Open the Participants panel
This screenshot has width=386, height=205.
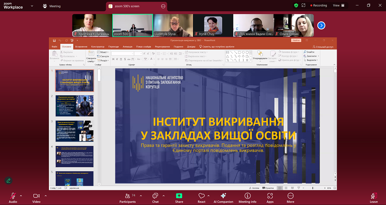point(127,198)
